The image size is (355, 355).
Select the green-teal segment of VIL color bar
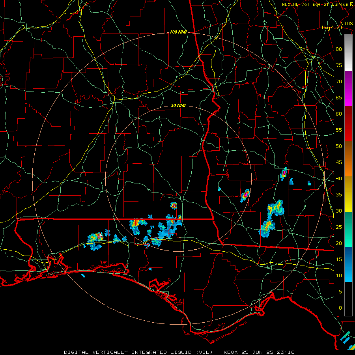(348, 229)
